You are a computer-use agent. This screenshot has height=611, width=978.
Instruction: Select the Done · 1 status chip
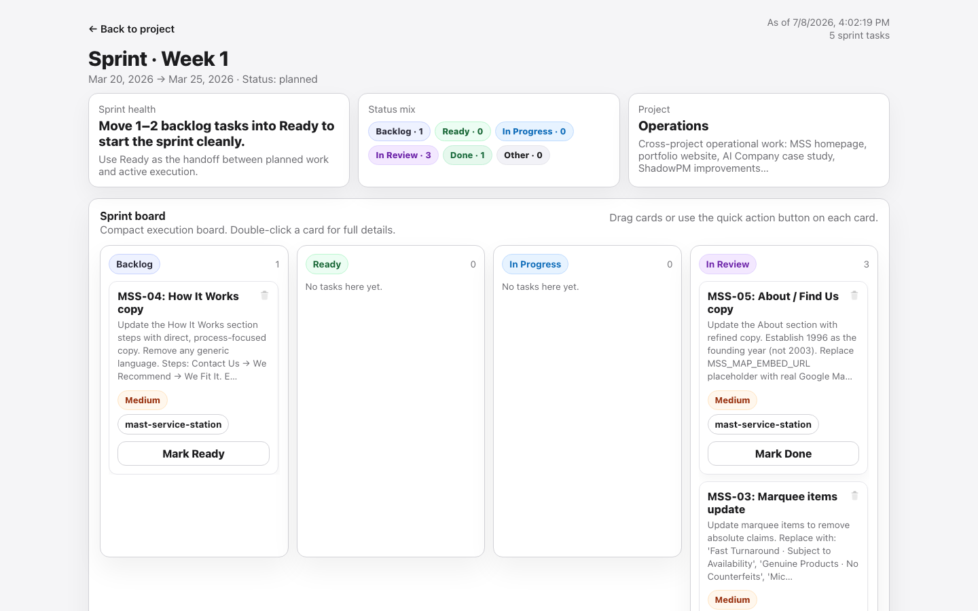(467, 155)
